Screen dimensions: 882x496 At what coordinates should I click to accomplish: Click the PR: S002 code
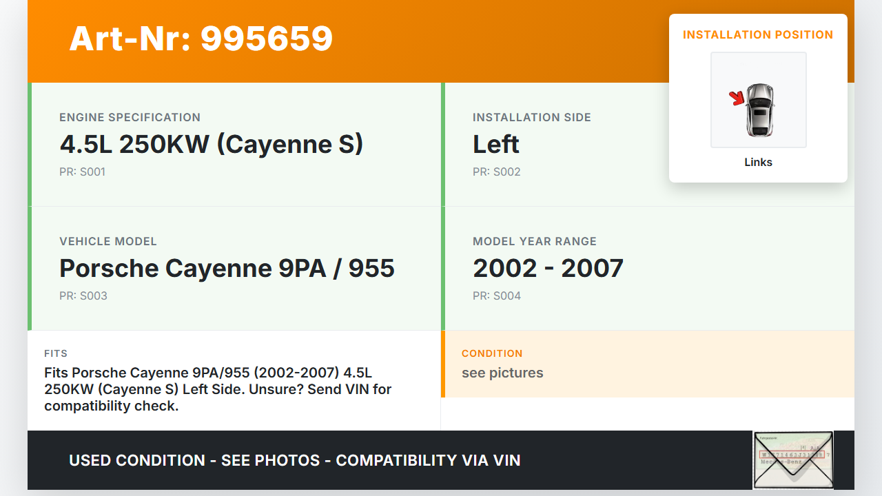[496, 172]
